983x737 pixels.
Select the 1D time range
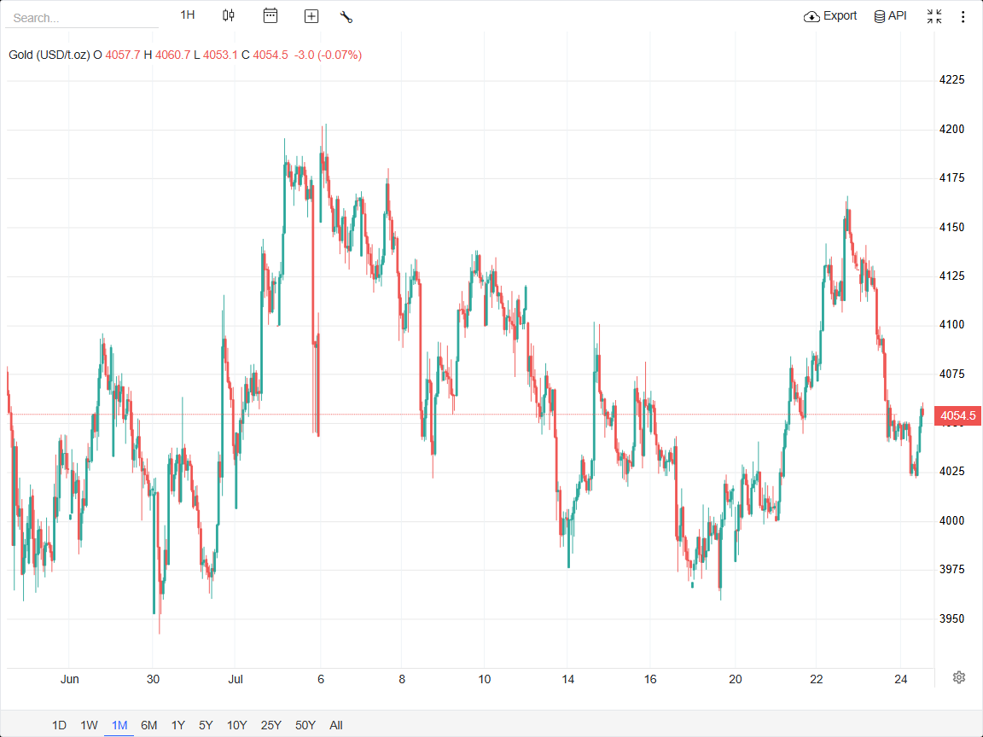click(59, 725)
